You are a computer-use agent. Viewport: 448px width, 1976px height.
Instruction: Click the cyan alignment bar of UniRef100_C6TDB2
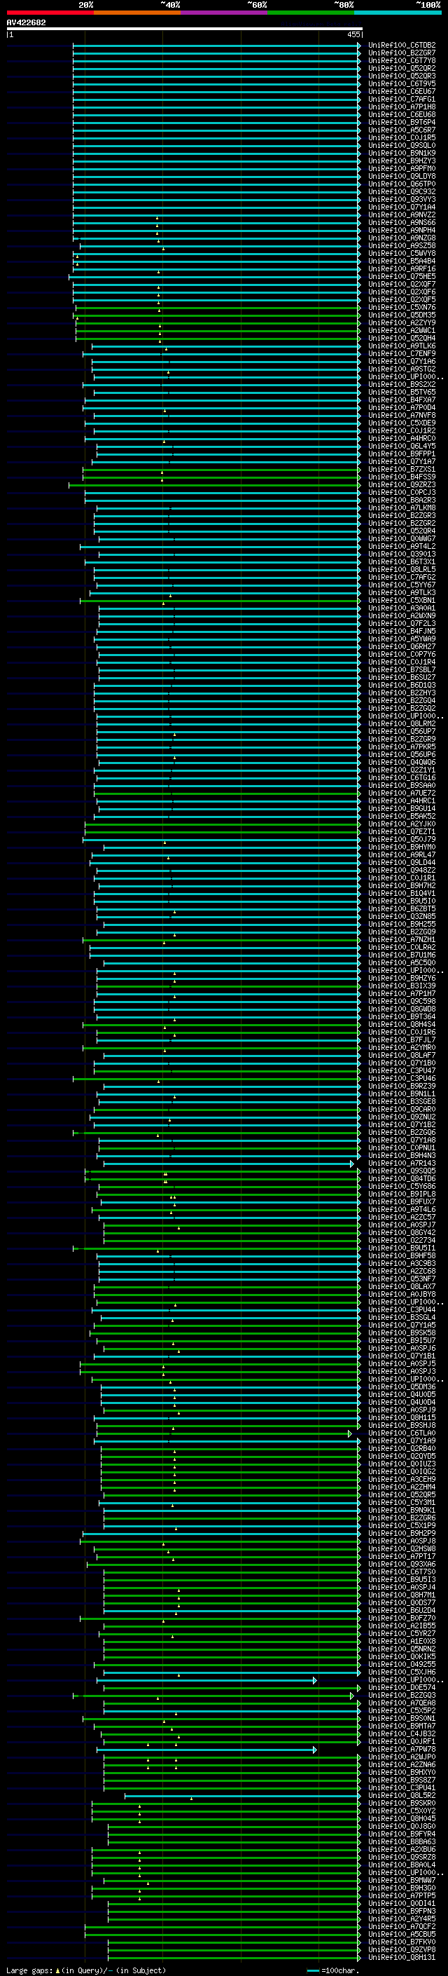coord(217,46)
